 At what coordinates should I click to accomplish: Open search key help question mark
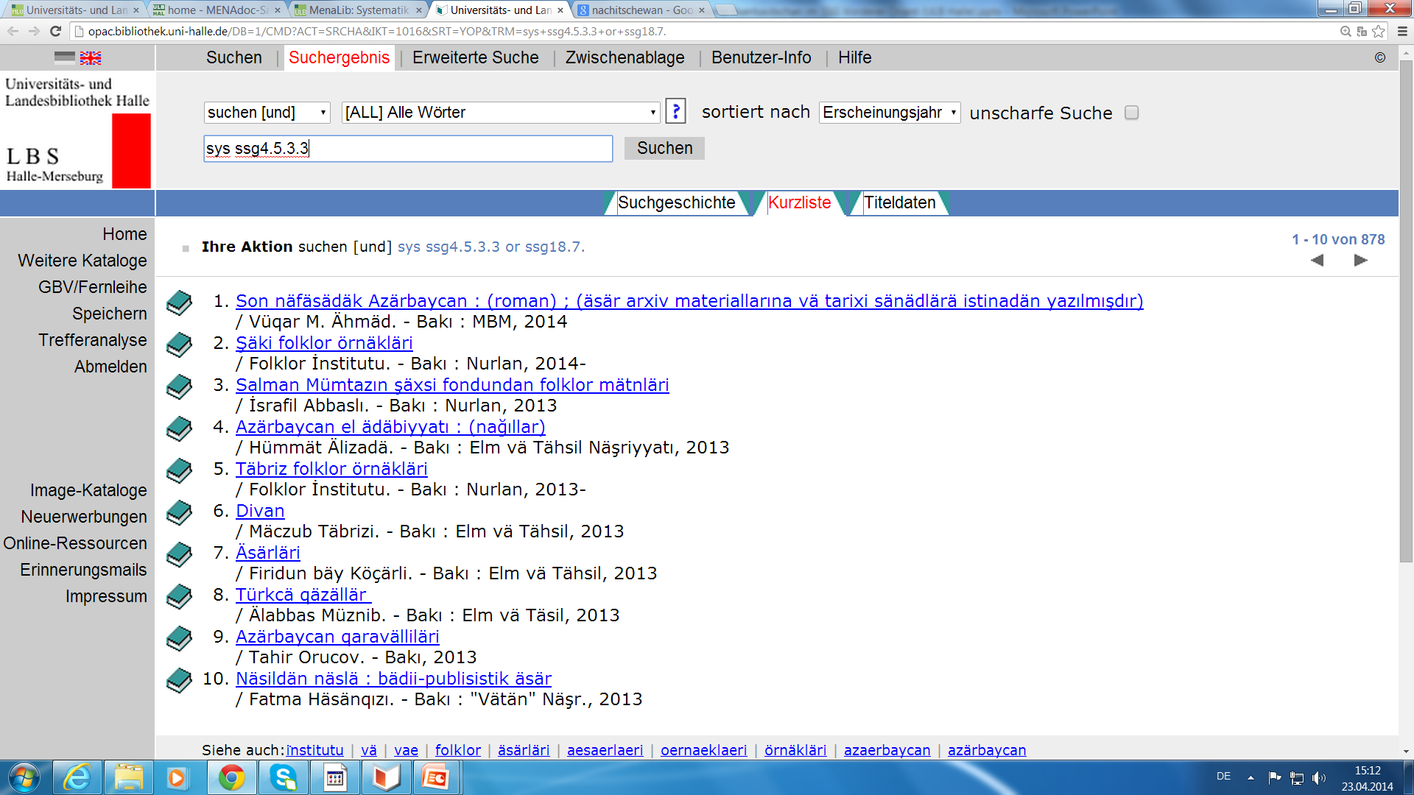[x=675, y=111]
